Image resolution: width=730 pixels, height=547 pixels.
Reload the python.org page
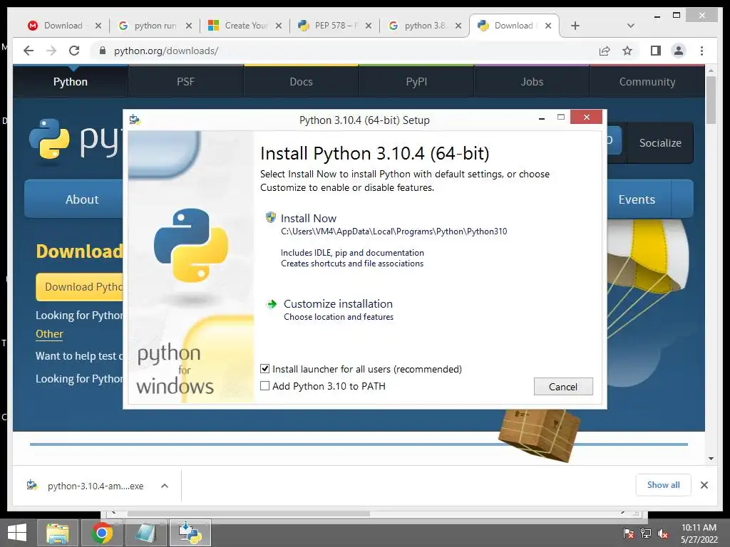pyautogui.click(x=74, y=51)
